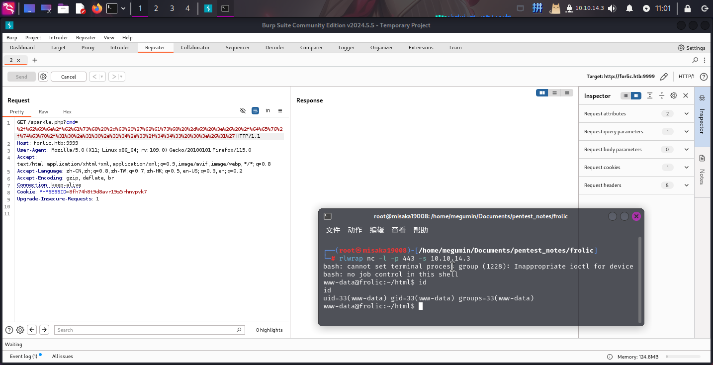Toggle hide-eye icon in request editor
Image resolution: width=713 pixels, height=365 pixels.
[243, 110]
